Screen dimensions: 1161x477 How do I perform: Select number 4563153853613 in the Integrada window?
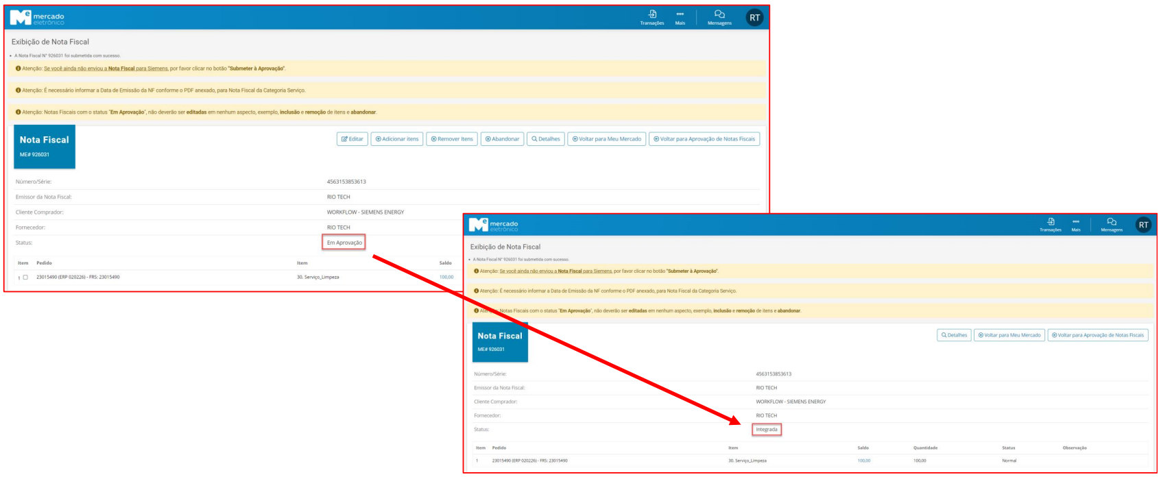click(x=774, y=374)
